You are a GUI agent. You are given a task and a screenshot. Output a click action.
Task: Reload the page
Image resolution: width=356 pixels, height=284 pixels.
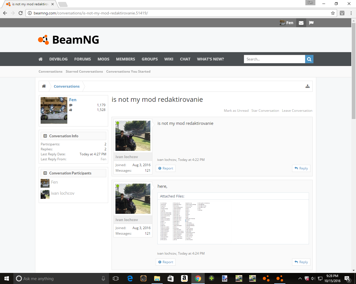(20, 13)
